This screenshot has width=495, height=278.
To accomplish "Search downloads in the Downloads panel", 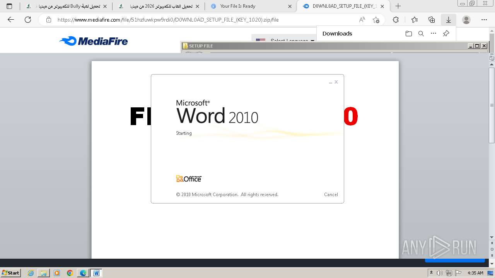I will click(x=421, y=34).
